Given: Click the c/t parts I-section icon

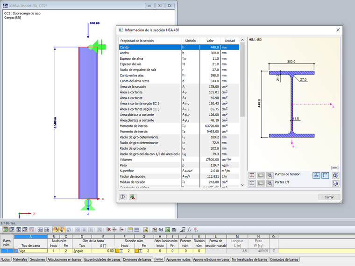Looking at the screenshot, I should pyautogui.click(x=252, y=183).
